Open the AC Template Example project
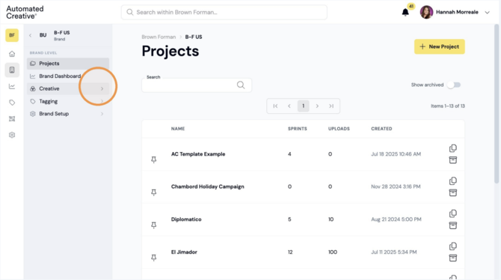Image resolution: width=501 pixels, height=280 pixels. [x=198, y=154]
